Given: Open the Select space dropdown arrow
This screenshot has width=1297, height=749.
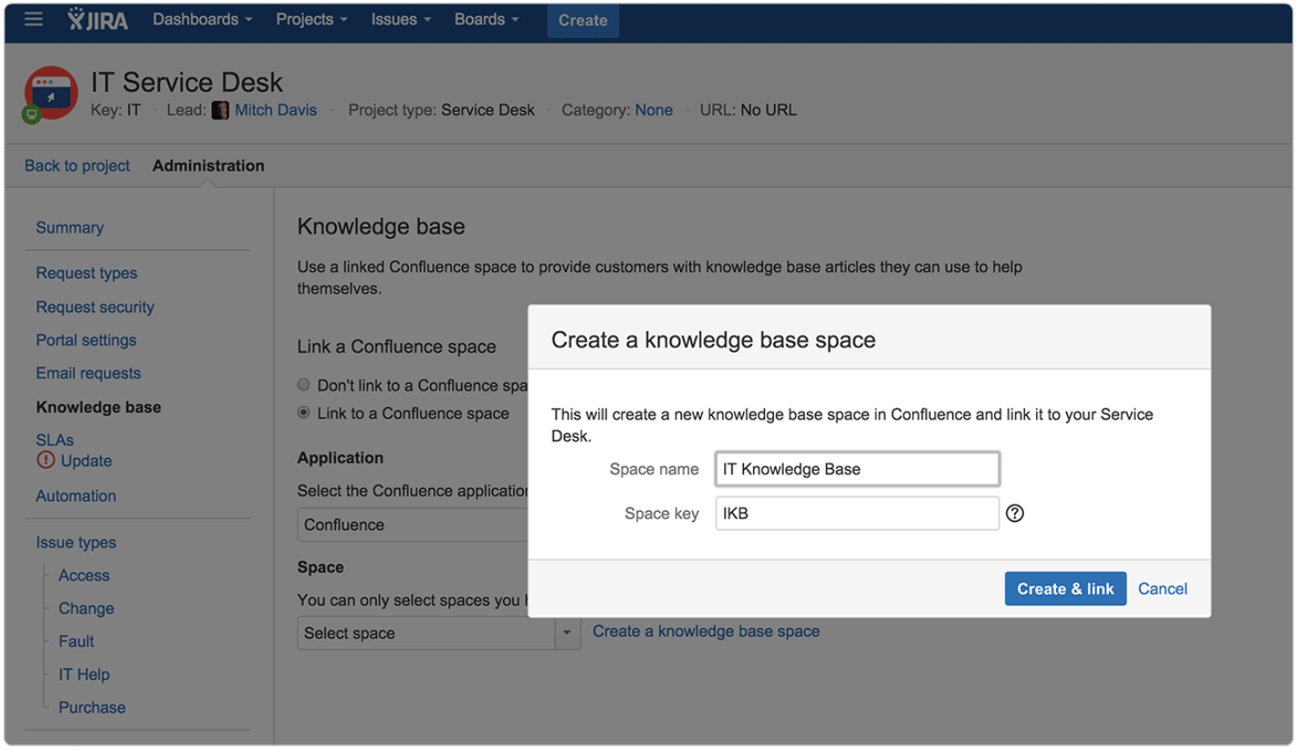Looking at the screenshot, I should point(568,634).
